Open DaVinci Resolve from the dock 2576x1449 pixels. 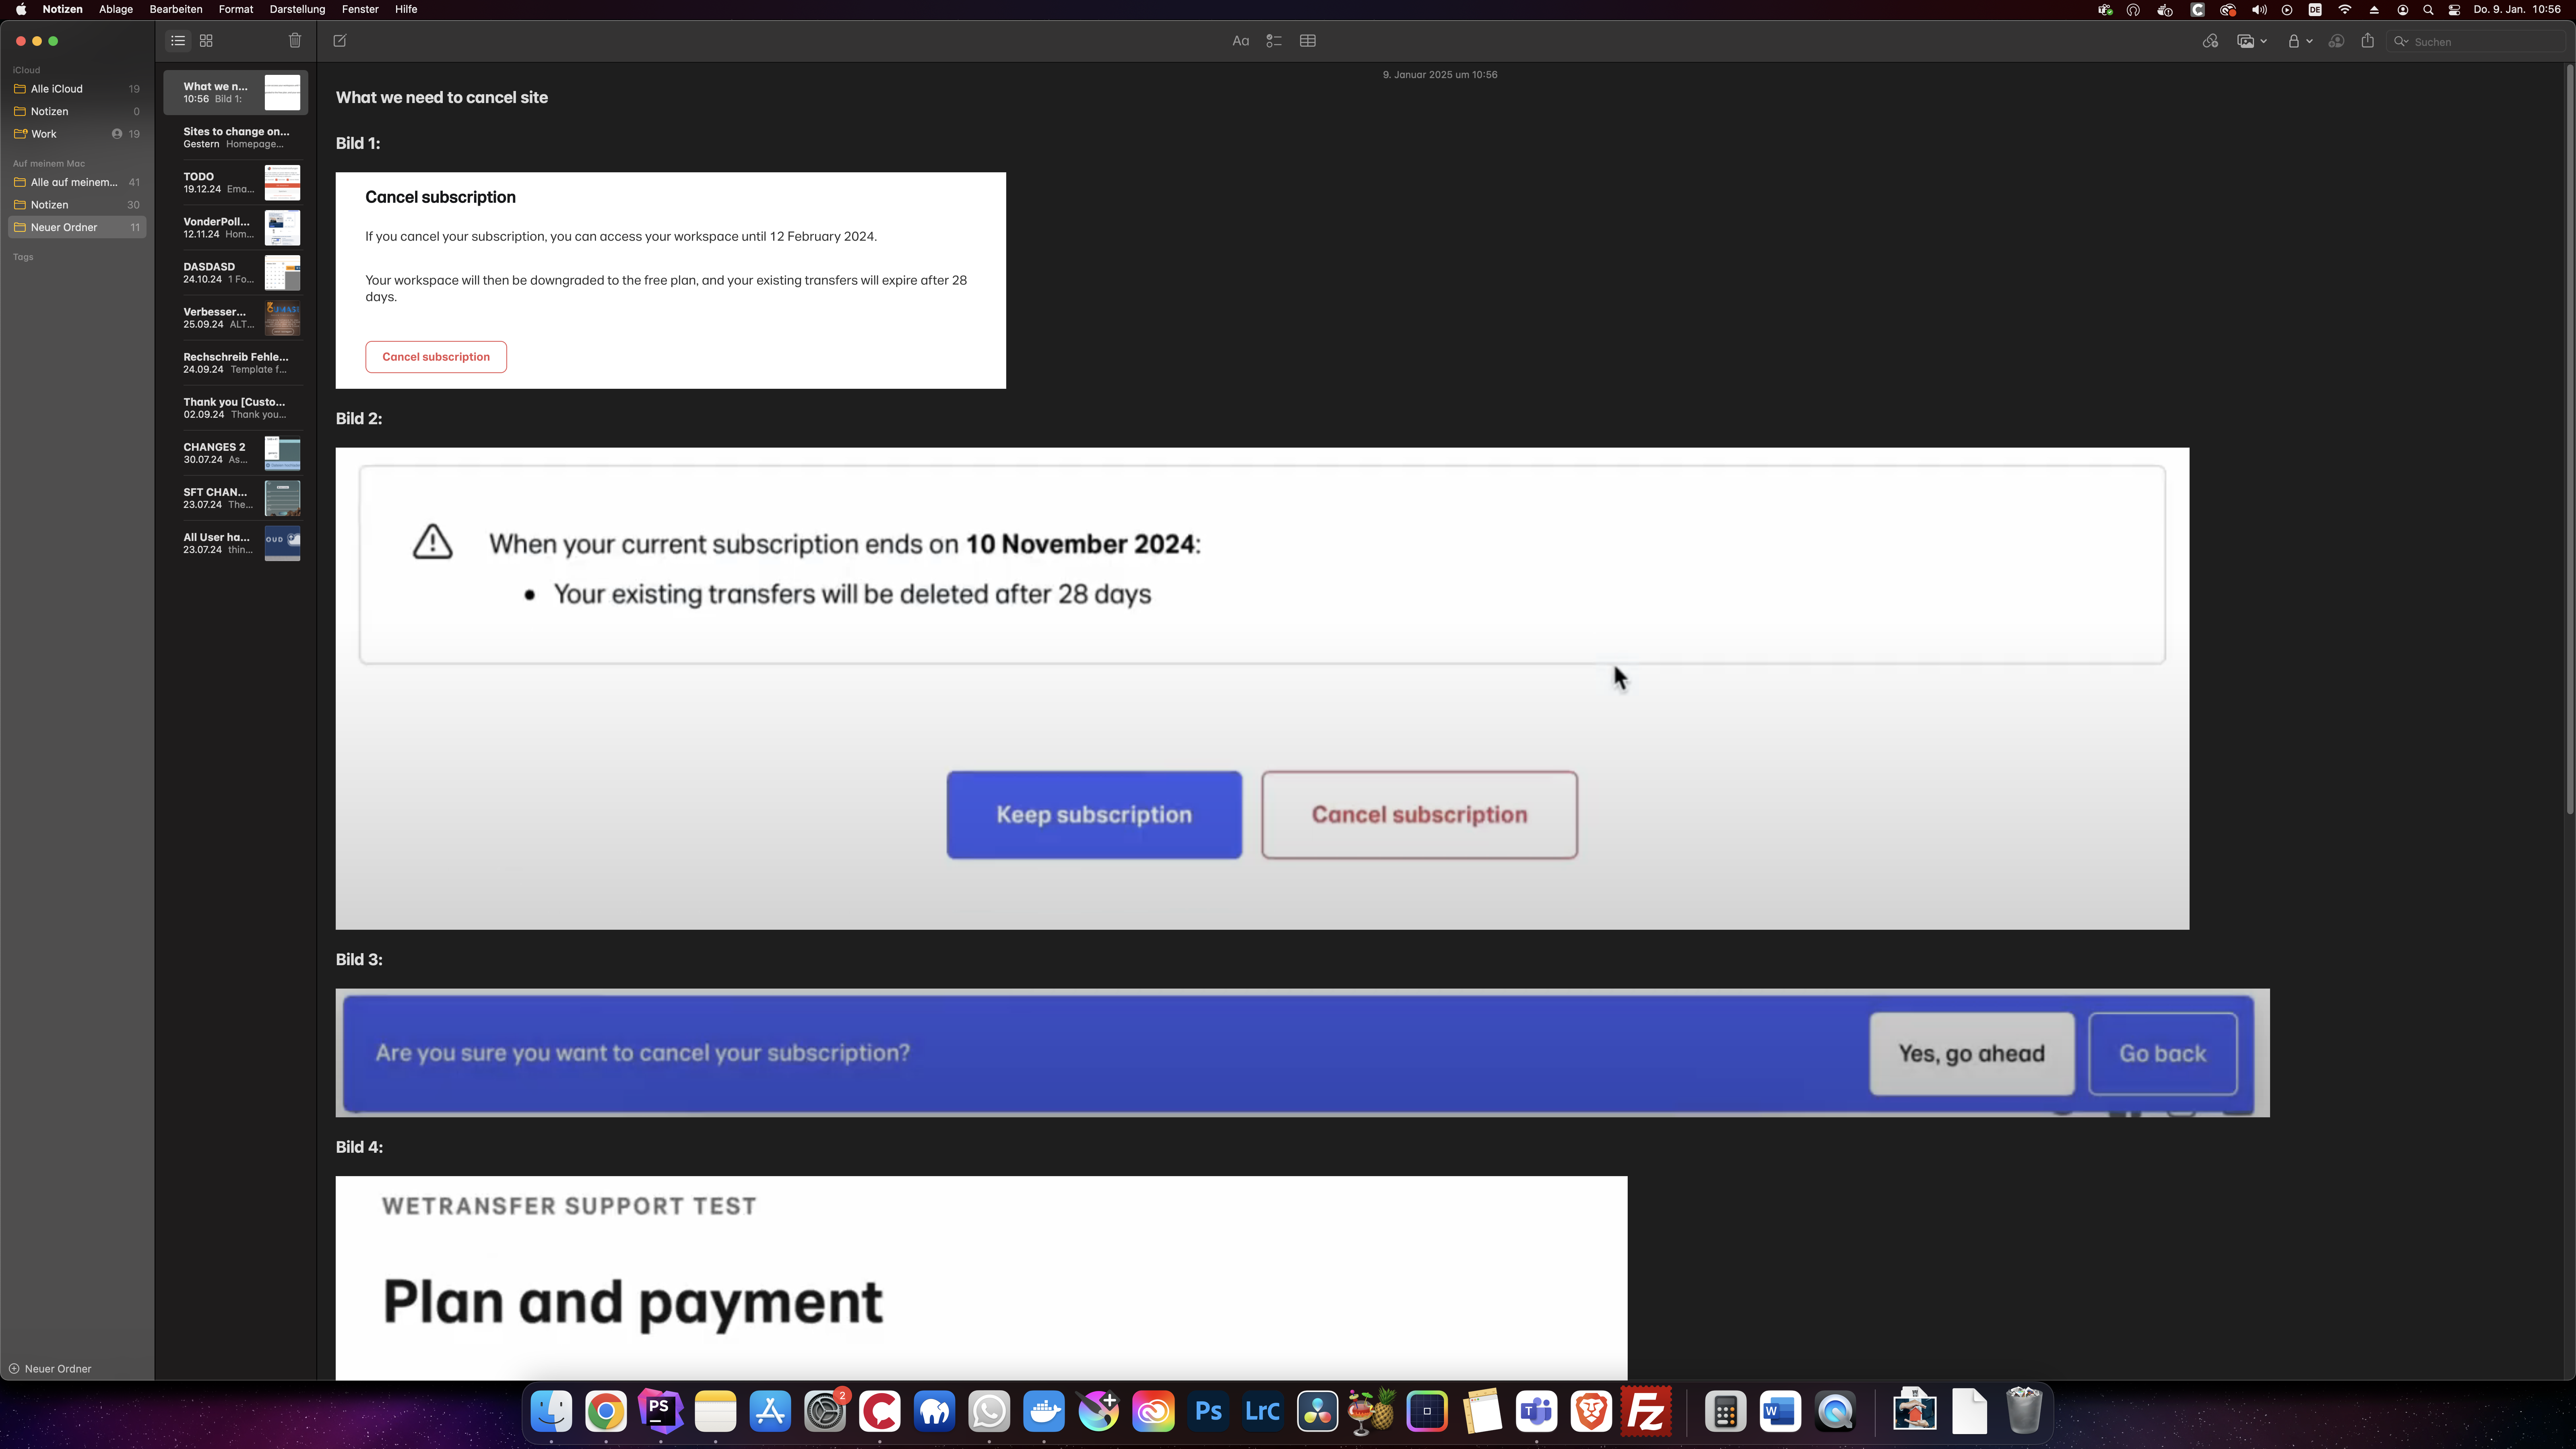pos(1318,1412)
